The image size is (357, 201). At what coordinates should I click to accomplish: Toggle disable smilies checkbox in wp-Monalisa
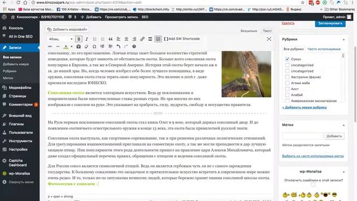(313, 185)
